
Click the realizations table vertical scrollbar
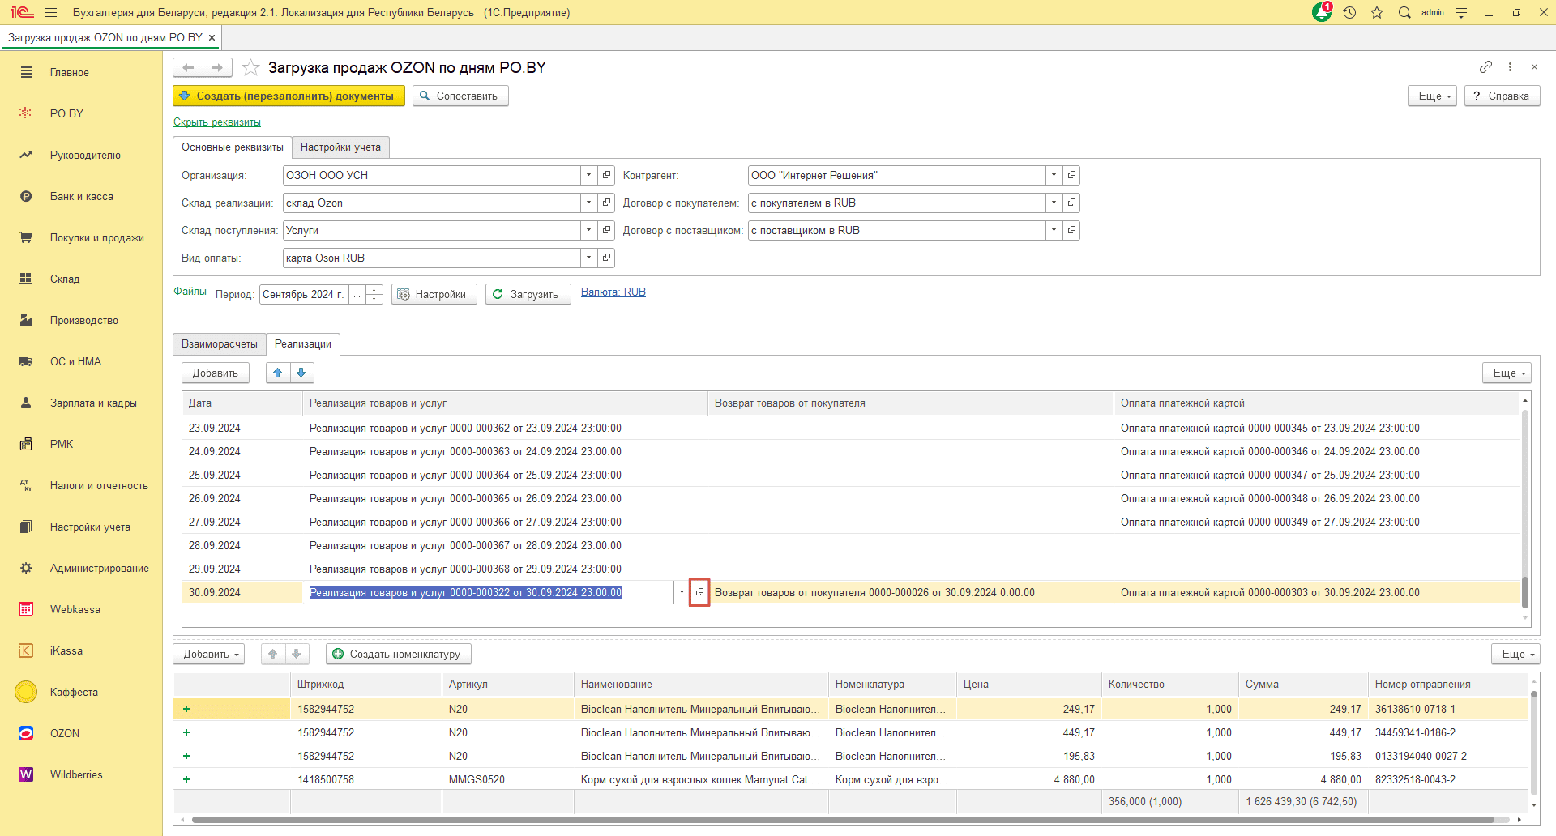tap(1525, 591)
